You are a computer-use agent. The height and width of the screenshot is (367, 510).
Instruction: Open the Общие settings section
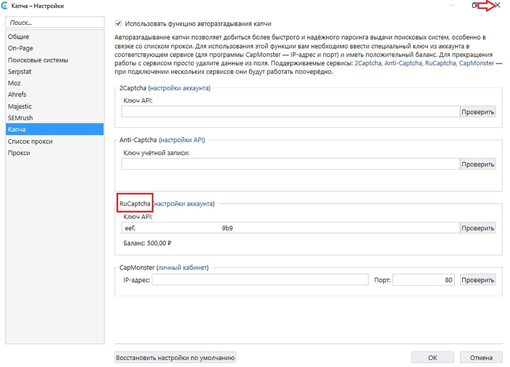coord(19,37)
